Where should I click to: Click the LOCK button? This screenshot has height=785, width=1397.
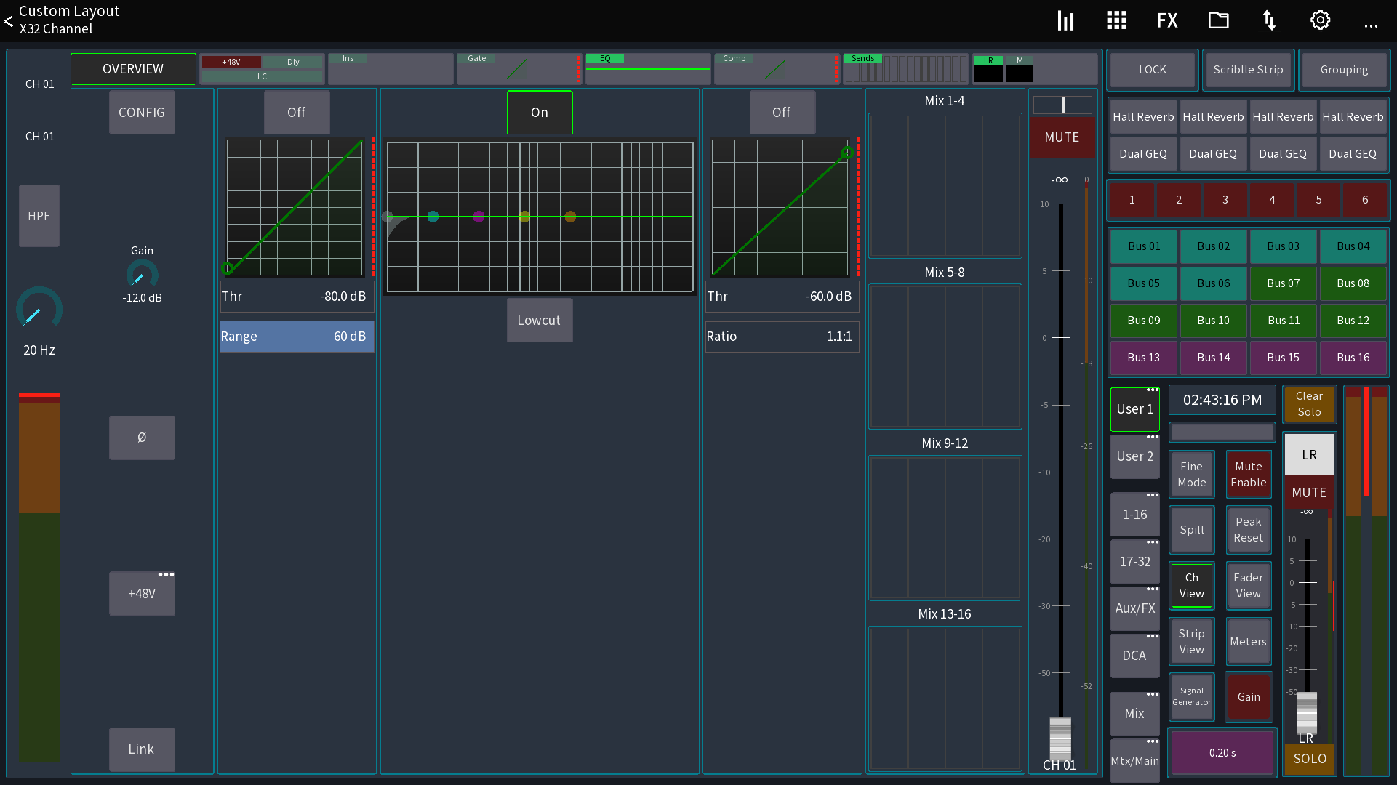click(1153, 70)
